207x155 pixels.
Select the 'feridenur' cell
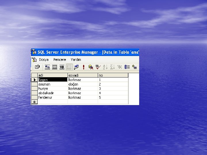click(53, 97)
